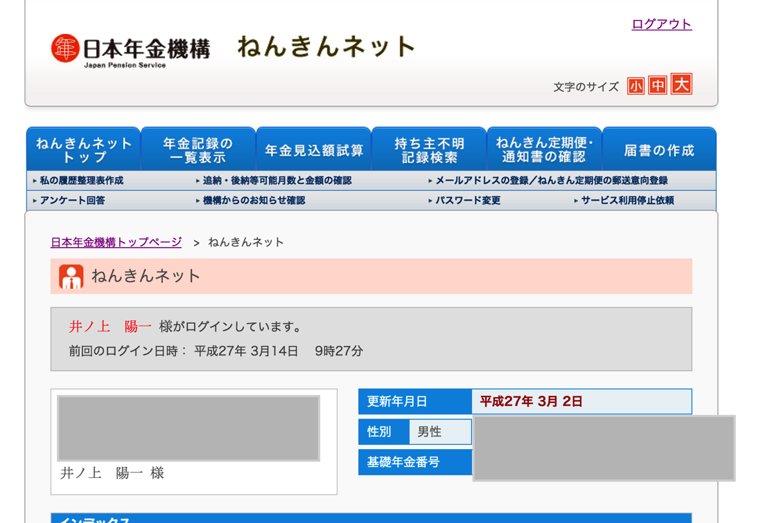Screen dimensions: 761x523
Task: Set text size to small (小)
Action: tap(636, 86)
